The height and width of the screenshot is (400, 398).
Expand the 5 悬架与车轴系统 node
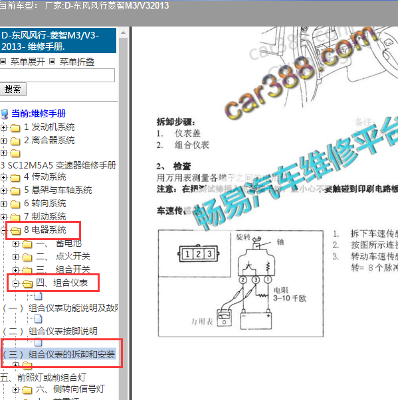[3, 190]
